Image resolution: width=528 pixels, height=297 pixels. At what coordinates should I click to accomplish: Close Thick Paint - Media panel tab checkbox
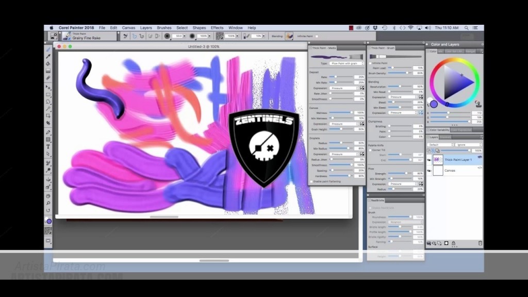tap(310, 48)
